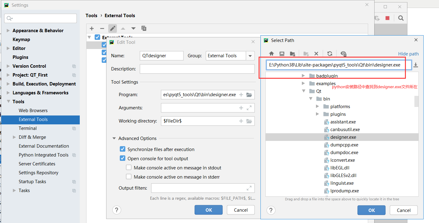
Task: Click the Hide path link
Action: pos(408,54)
